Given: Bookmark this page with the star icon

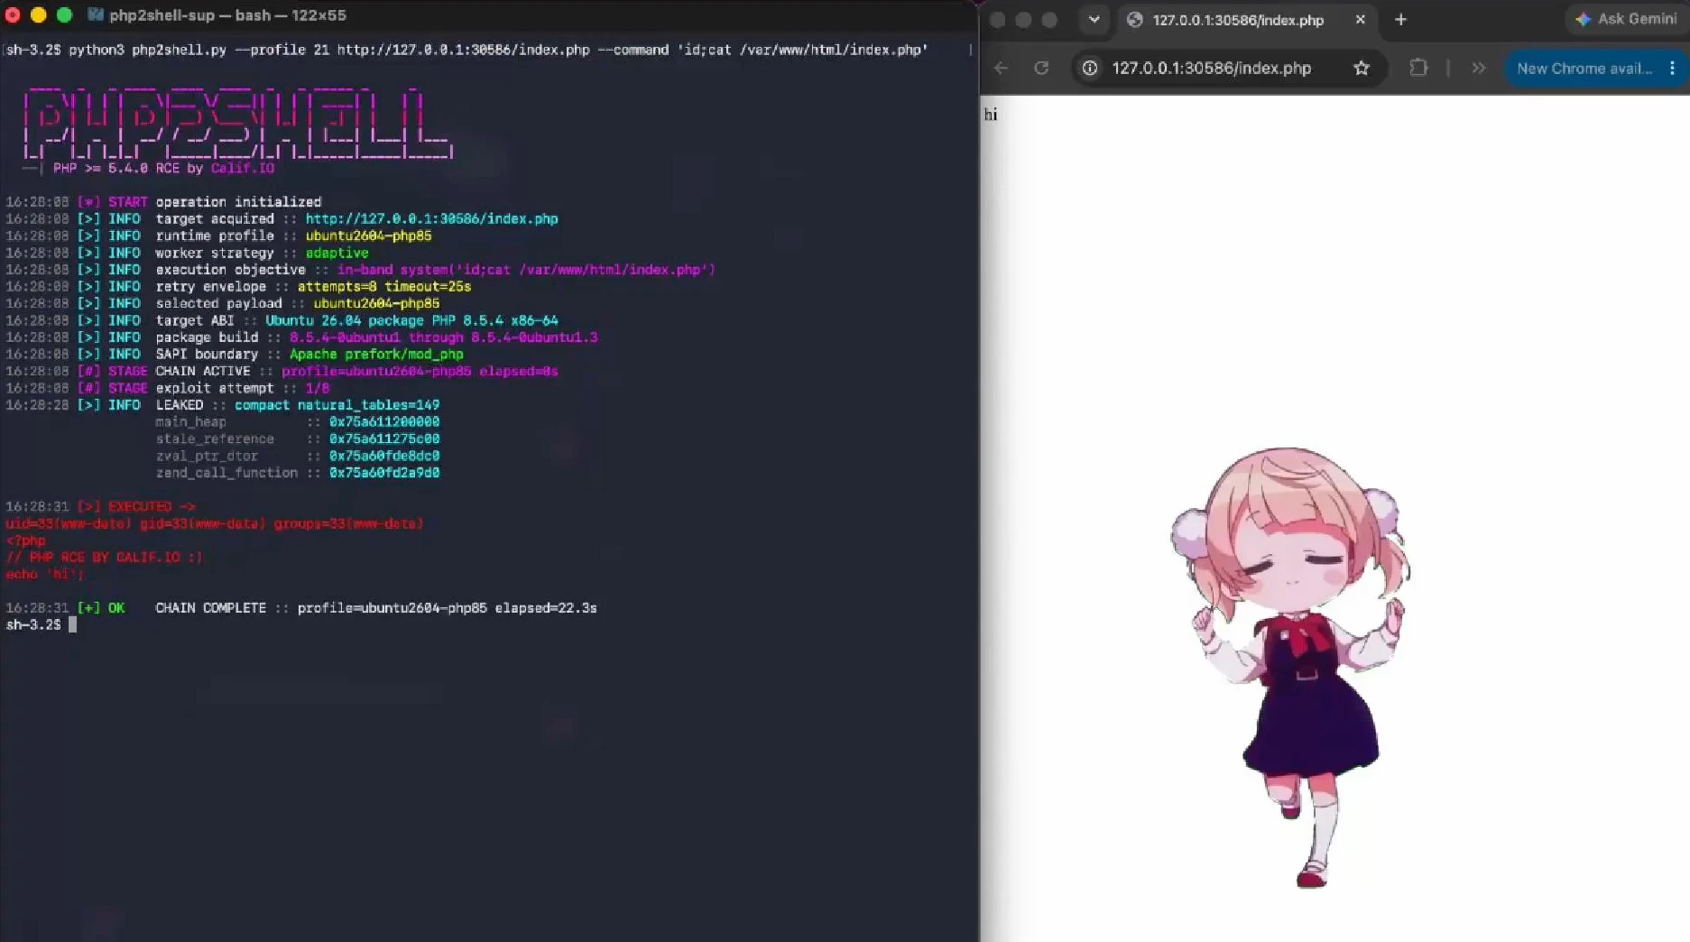Looking at the screenshot, I should click(x=1362, y=68).
